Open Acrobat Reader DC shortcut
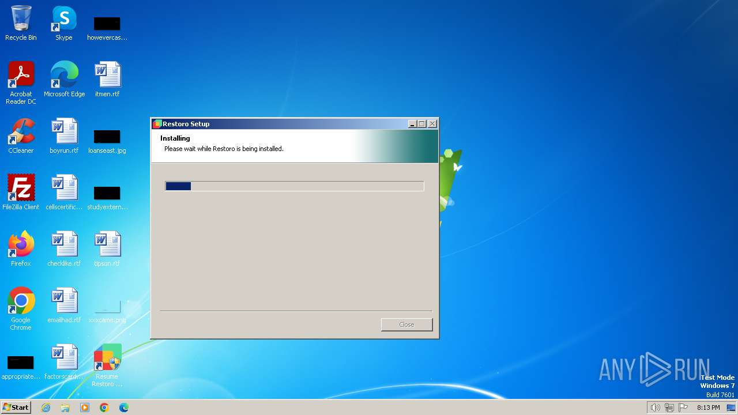 coord(21,82)
